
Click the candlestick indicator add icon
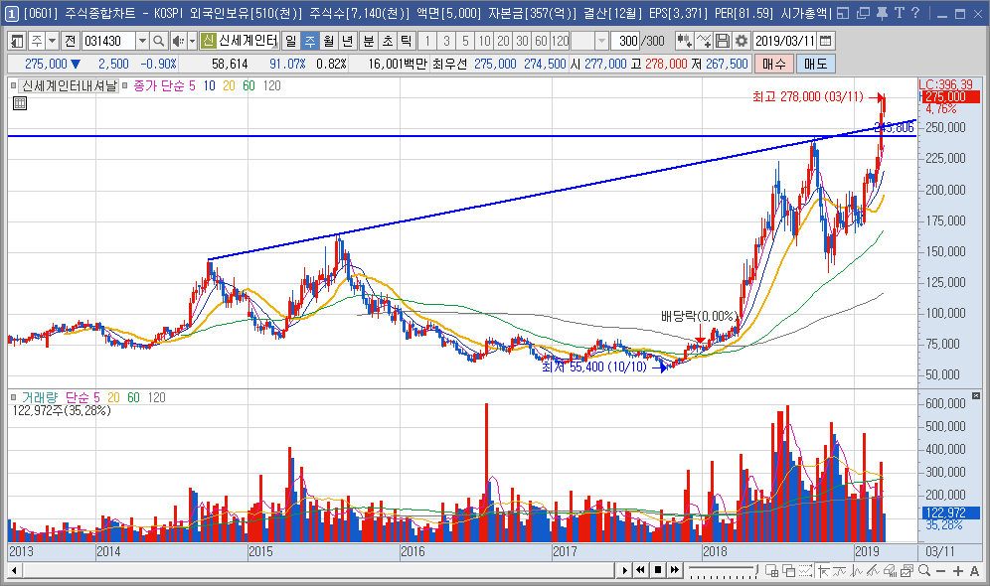(x=685, y=41)
